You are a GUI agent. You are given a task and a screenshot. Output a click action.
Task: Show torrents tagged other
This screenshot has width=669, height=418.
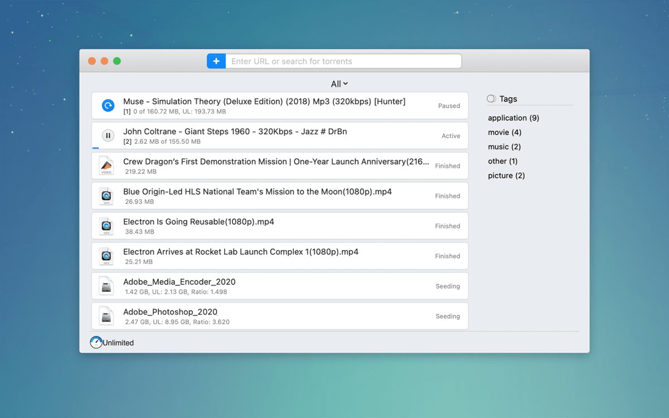click(x=502, y=162)
